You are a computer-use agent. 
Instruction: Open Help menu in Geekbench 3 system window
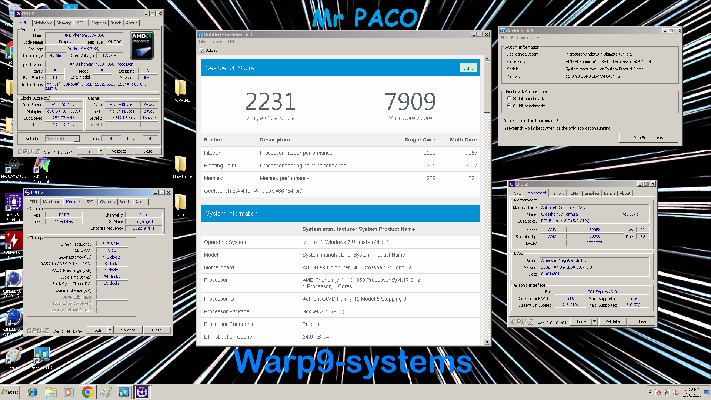[541, 38]
